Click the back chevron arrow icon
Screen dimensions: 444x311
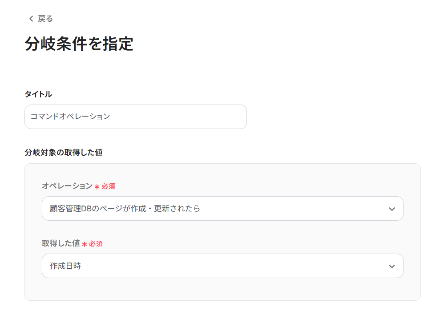point(31,19)
